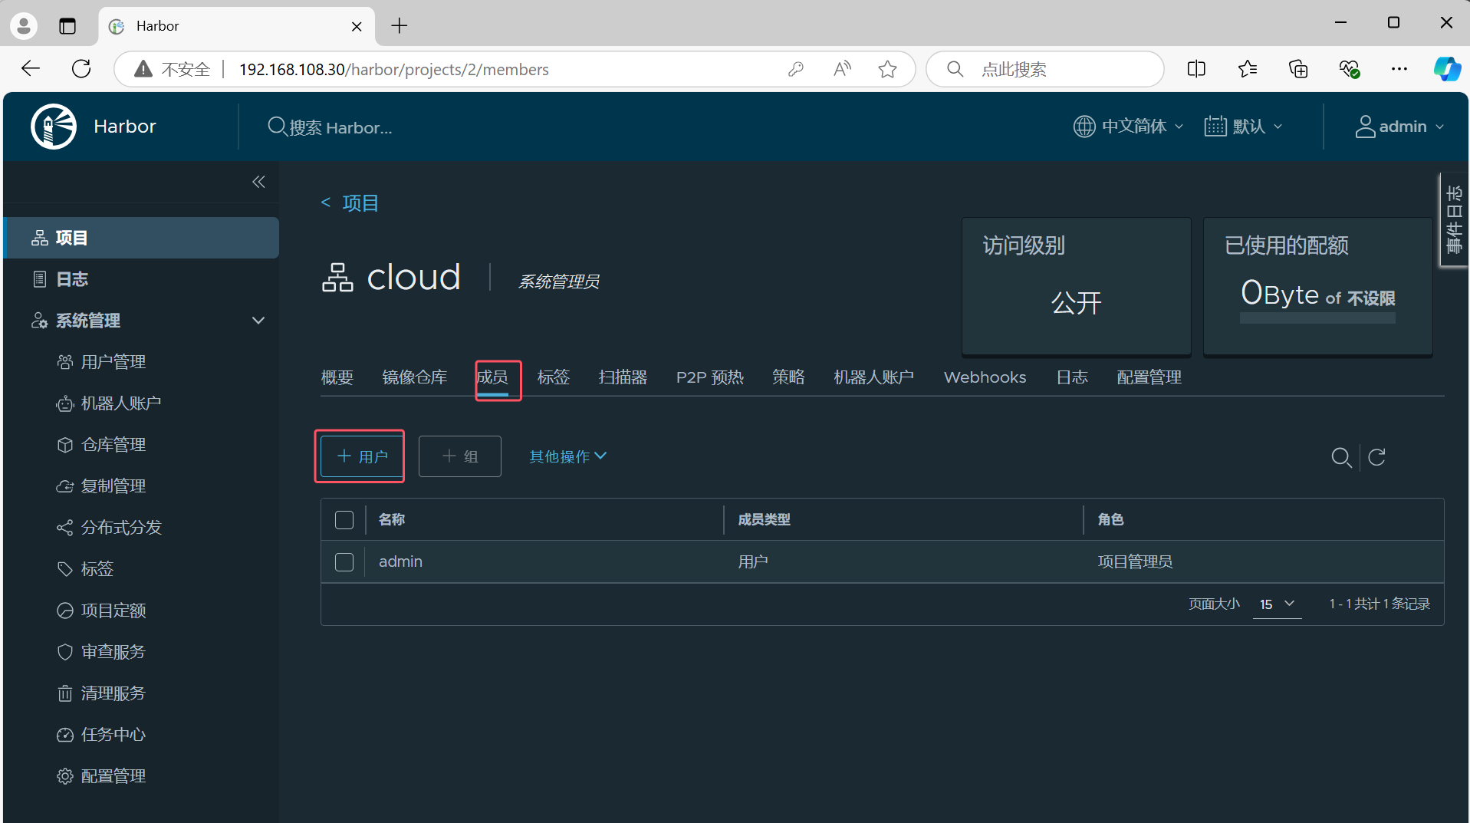Click the member search magnifier icon
1470x823 pixels.
click(x=1341, y=457)
